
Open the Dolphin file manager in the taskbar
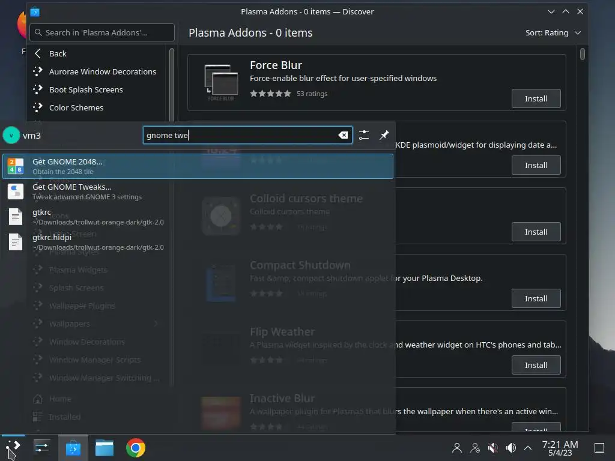point(105,447)
